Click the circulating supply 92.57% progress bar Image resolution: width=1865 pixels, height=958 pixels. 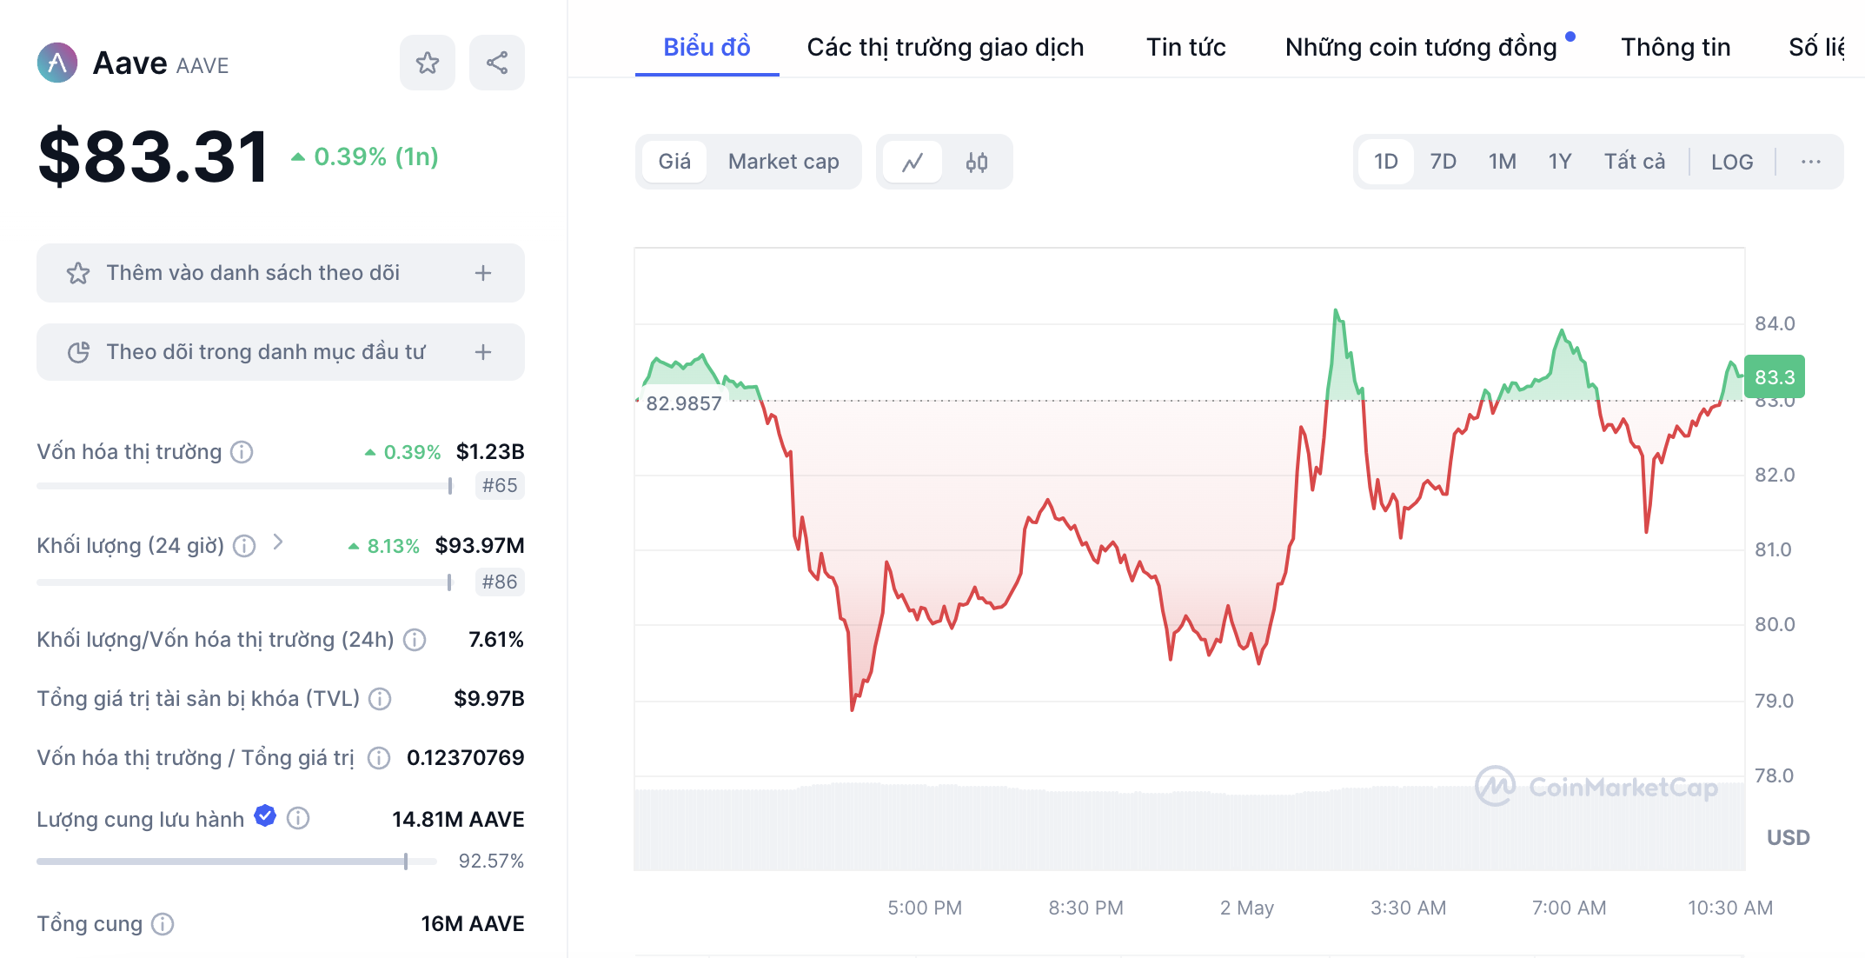click(x=236, y=862)
